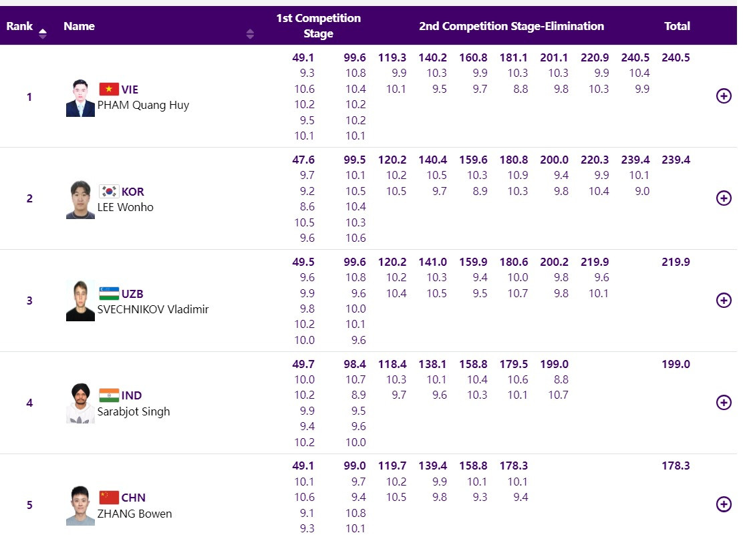Viewport: 743px width, 535px height.
Task: Open PHAM Quang Huy athlete photo
Action: click(80, 98)
